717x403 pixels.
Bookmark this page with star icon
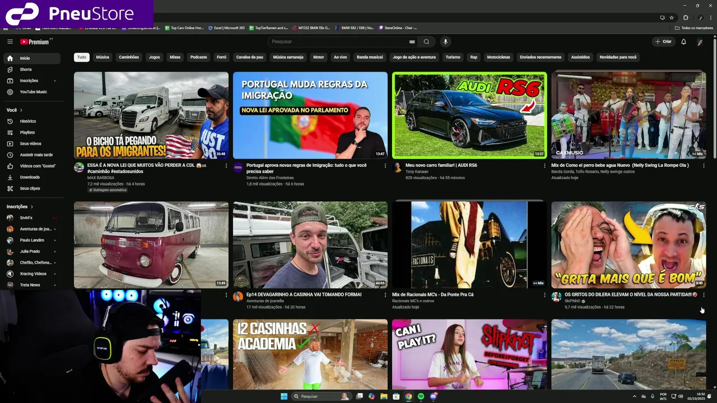672,17
